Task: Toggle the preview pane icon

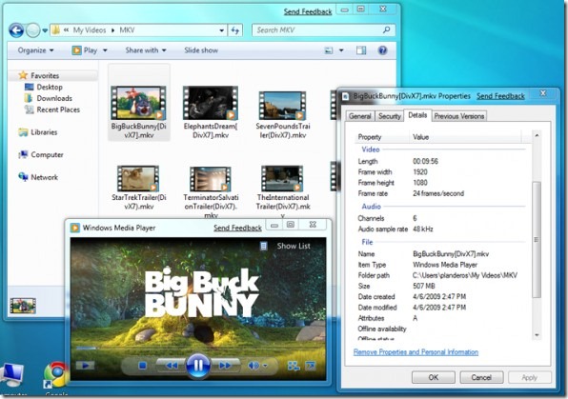Action: pyautogui.click(x=361, y=50)
